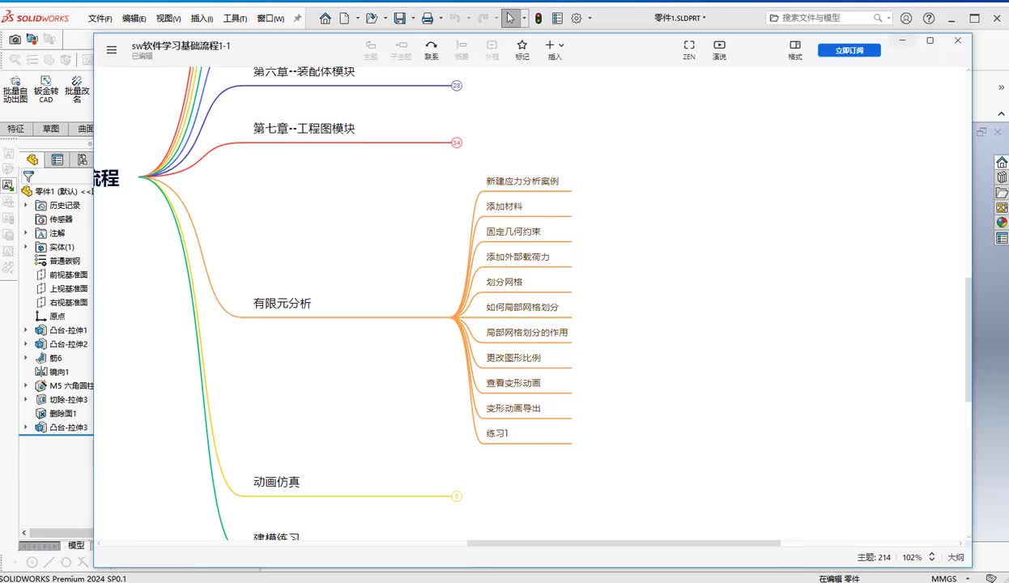Viewport: 1009px width, 583px height.
Task: Click the 联系 relationship icon
Action: 432,50
